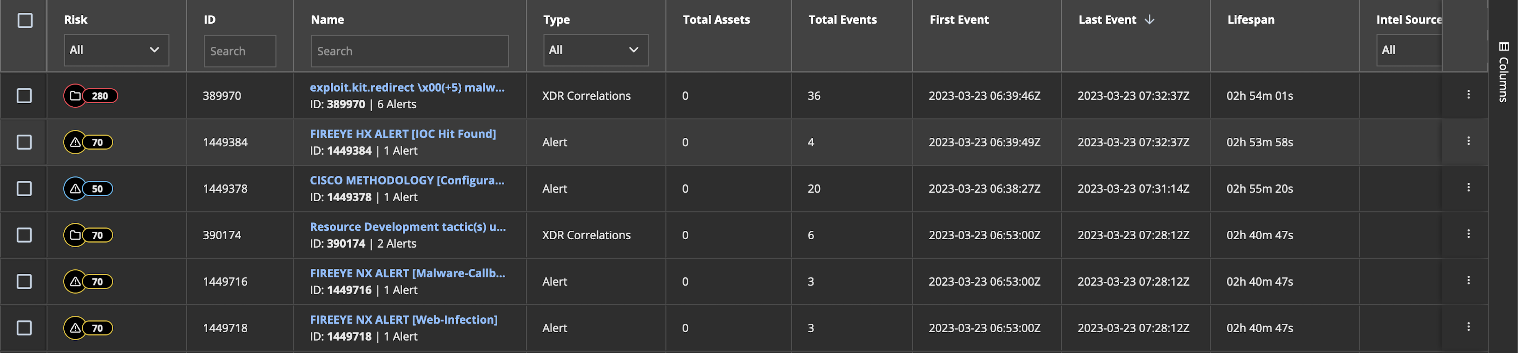Click Last Event descending sort arrow

1149,19
